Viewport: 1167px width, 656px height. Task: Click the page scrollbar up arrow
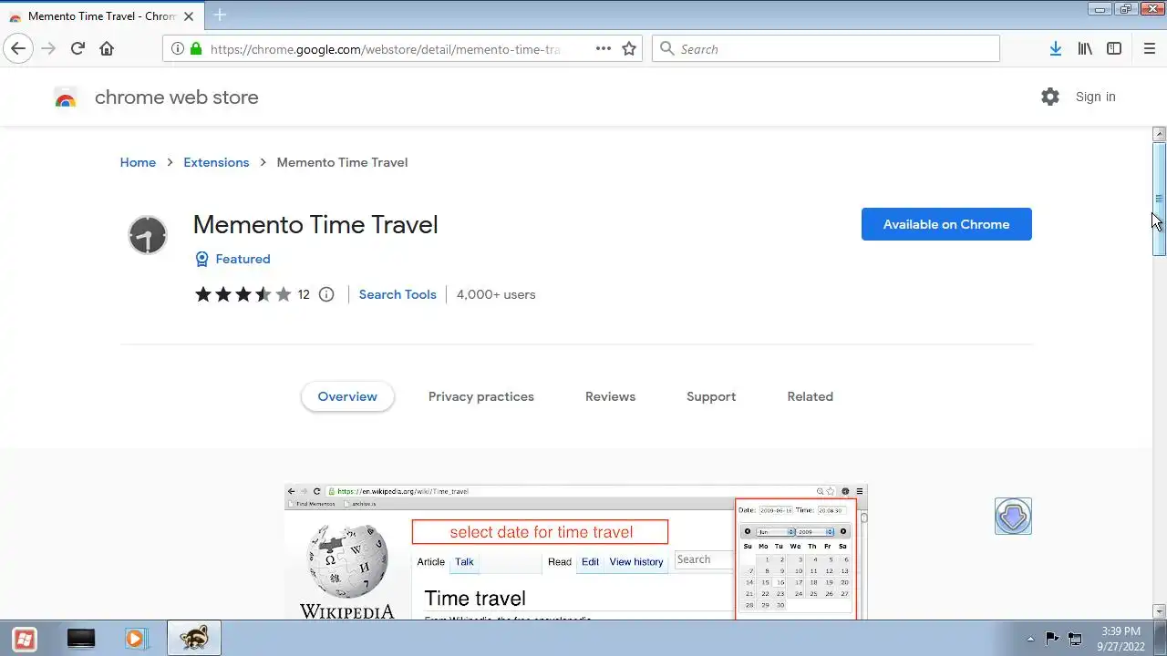(1160, 134)
